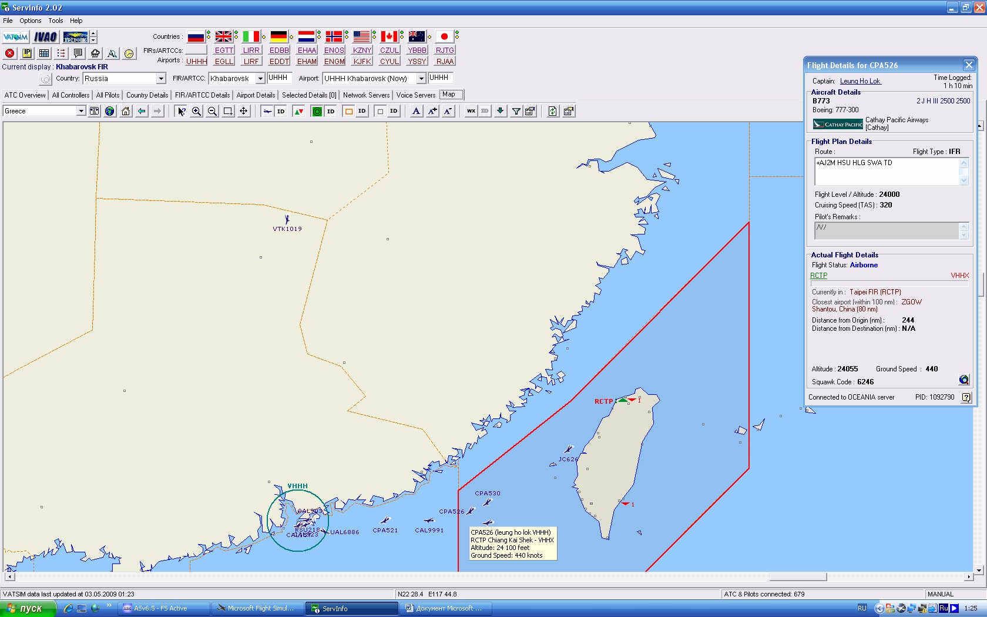Click the Leung Ho Lok captain link
The width and height of the screenshot is (987, 617).
[x=860, y=81]
